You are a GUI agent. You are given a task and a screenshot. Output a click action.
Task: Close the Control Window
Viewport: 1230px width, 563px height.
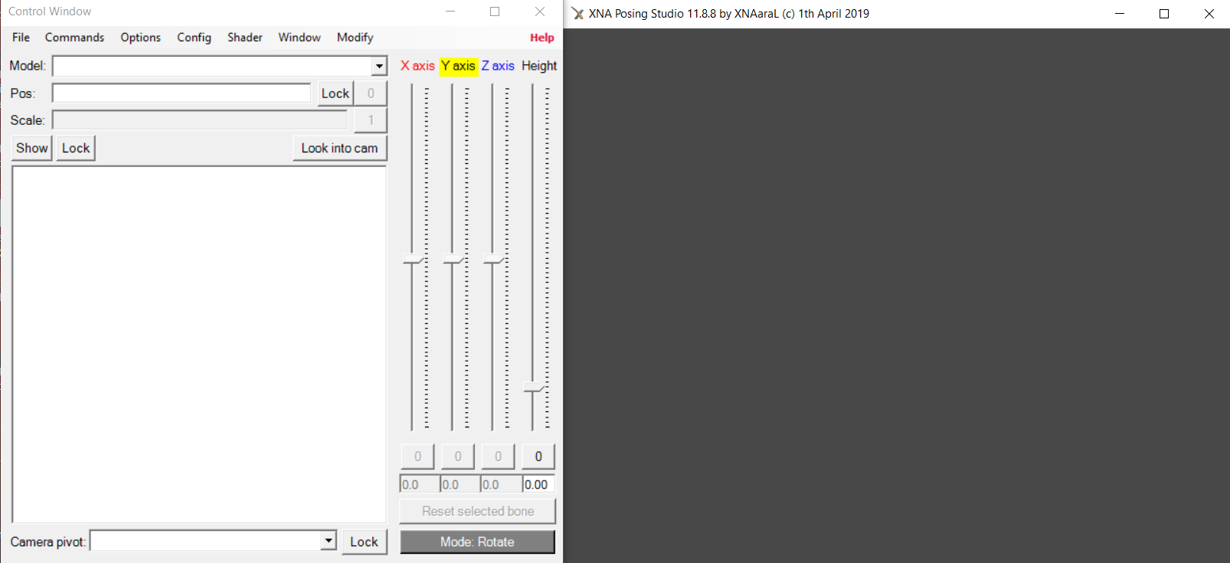point(540,11)
